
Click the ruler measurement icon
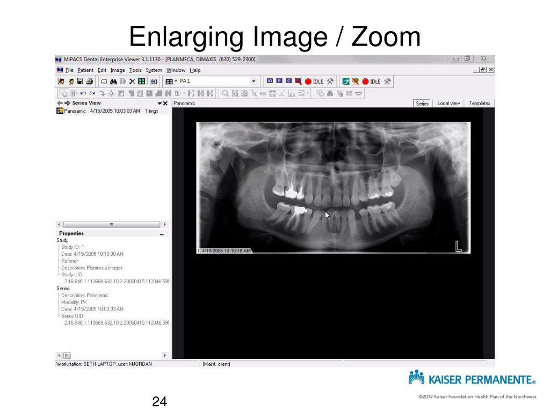pos(263,93)
